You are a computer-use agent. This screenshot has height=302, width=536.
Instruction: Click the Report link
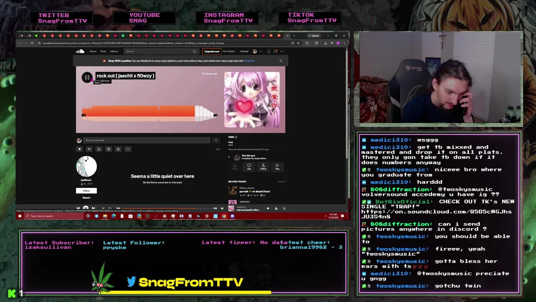(86, 198)
